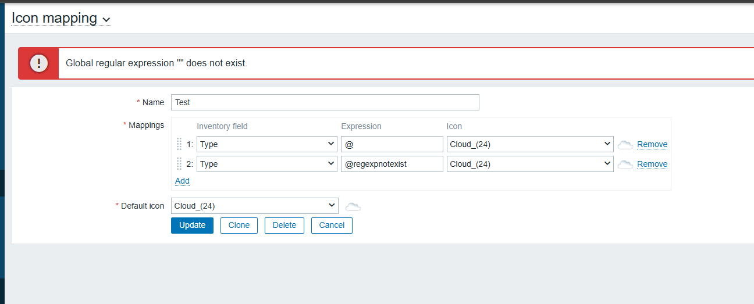Remove the second mapping row
The height and width of the screenshot is (304, 754).
point(652,164)
